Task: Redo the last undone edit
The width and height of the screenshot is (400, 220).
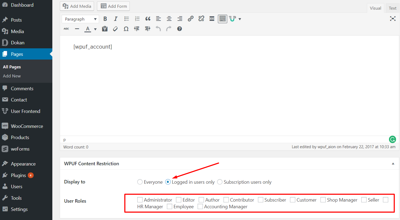Action: (x=169, y=29)
